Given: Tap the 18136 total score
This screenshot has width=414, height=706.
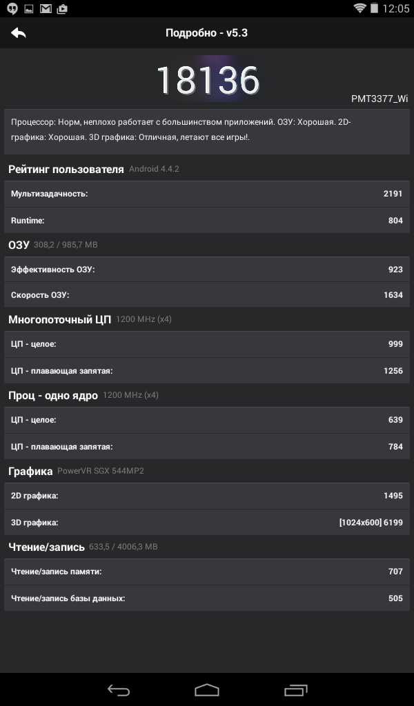Looking at the screenshot, I should [207, 81].
